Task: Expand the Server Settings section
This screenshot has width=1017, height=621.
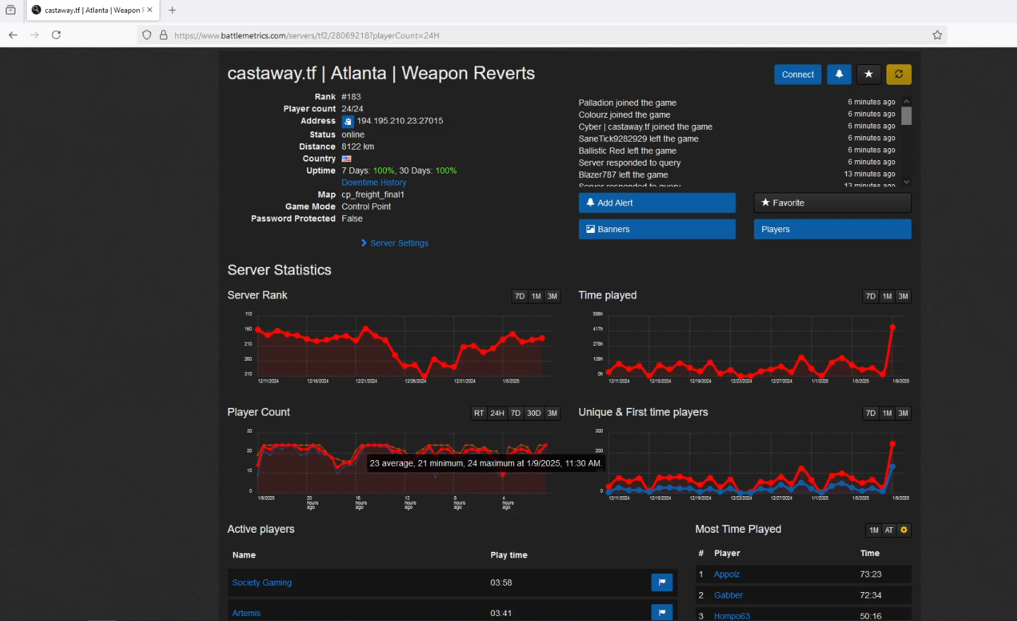Action: pyautogui.click(x=399, y=243)
